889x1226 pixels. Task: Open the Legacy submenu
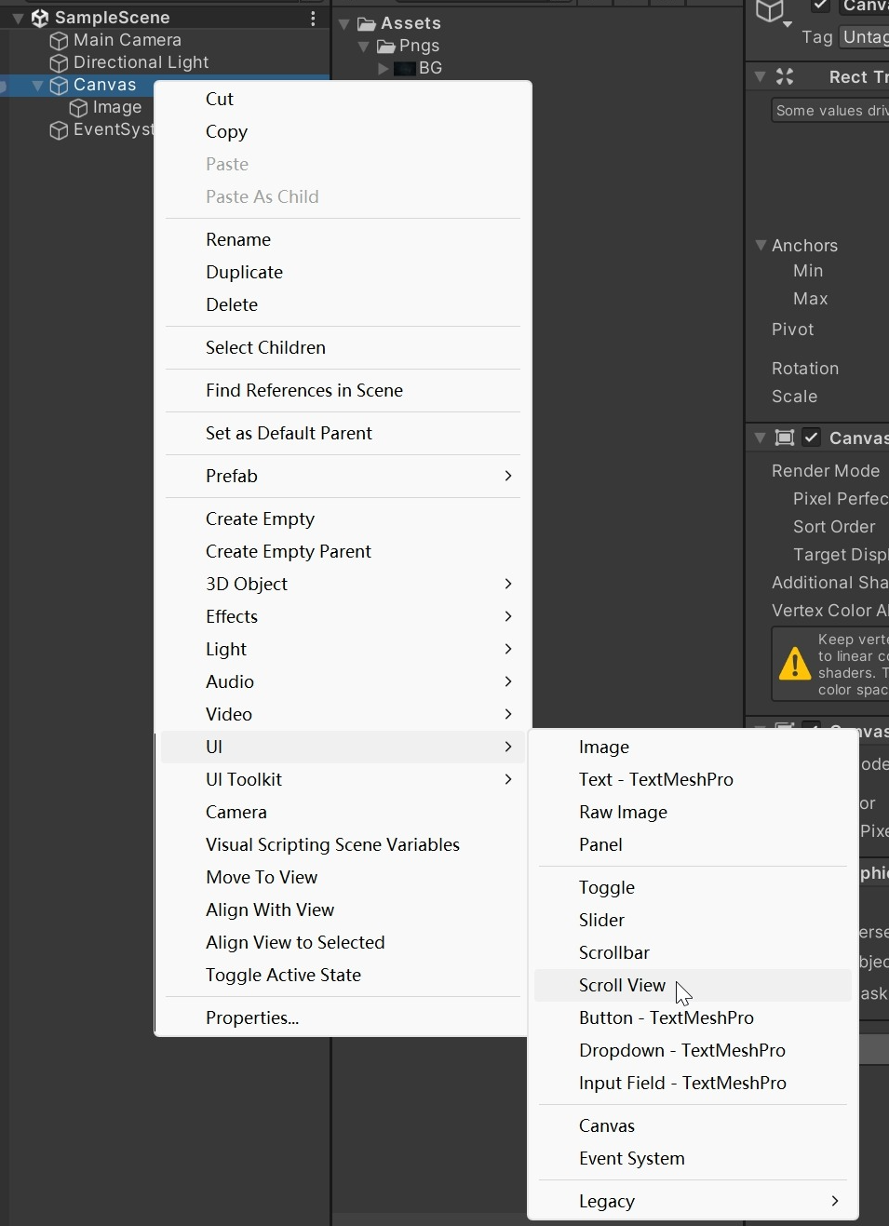(x=607, y=1201)
